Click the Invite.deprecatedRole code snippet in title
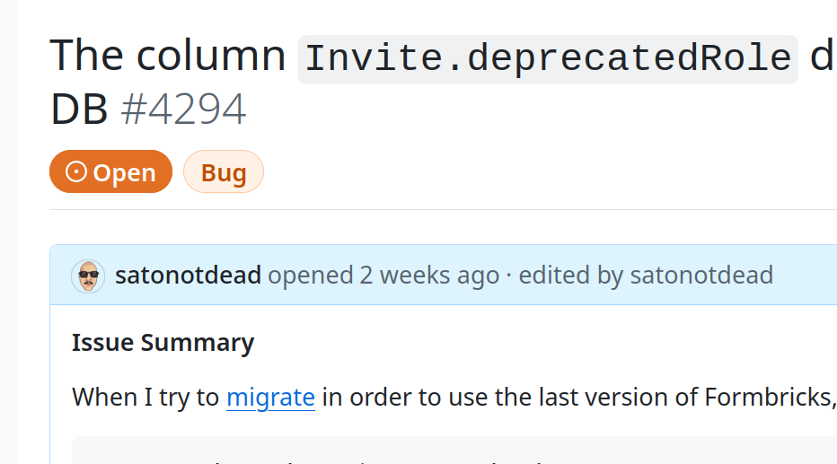This screenshot has width=837, height=464. pyautogui.click(x=548, y=58)
